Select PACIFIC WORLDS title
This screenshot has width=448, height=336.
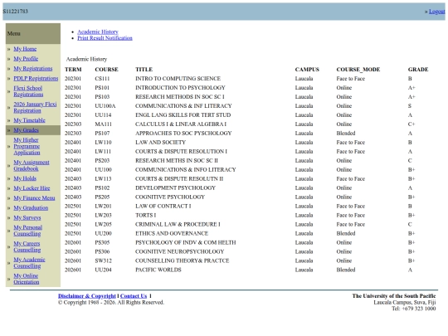coord(158,270)
